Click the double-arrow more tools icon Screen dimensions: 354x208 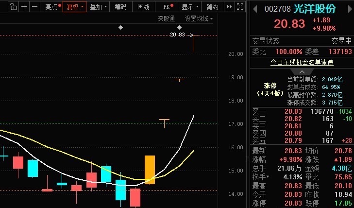coord(229,7)
